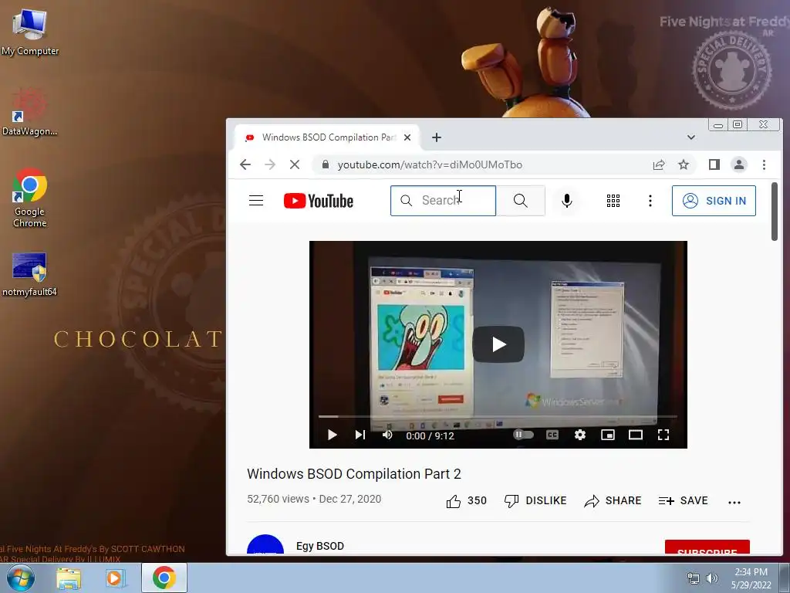The width and height of the screenshot is (790, 593).
Task: Toggle closed captions (CC)
Action: tap(552, 435)
